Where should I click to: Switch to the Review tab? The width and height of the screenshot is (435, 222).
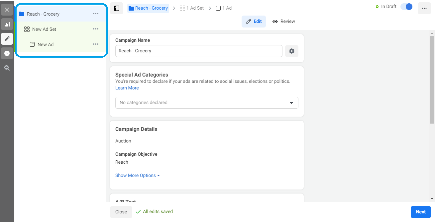284,22
